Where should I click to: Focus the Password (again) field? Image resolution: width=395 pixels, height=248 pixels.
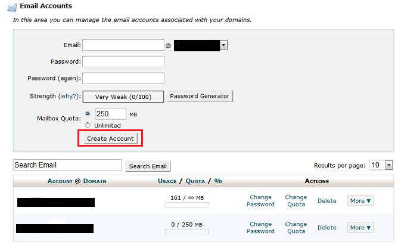123,78
